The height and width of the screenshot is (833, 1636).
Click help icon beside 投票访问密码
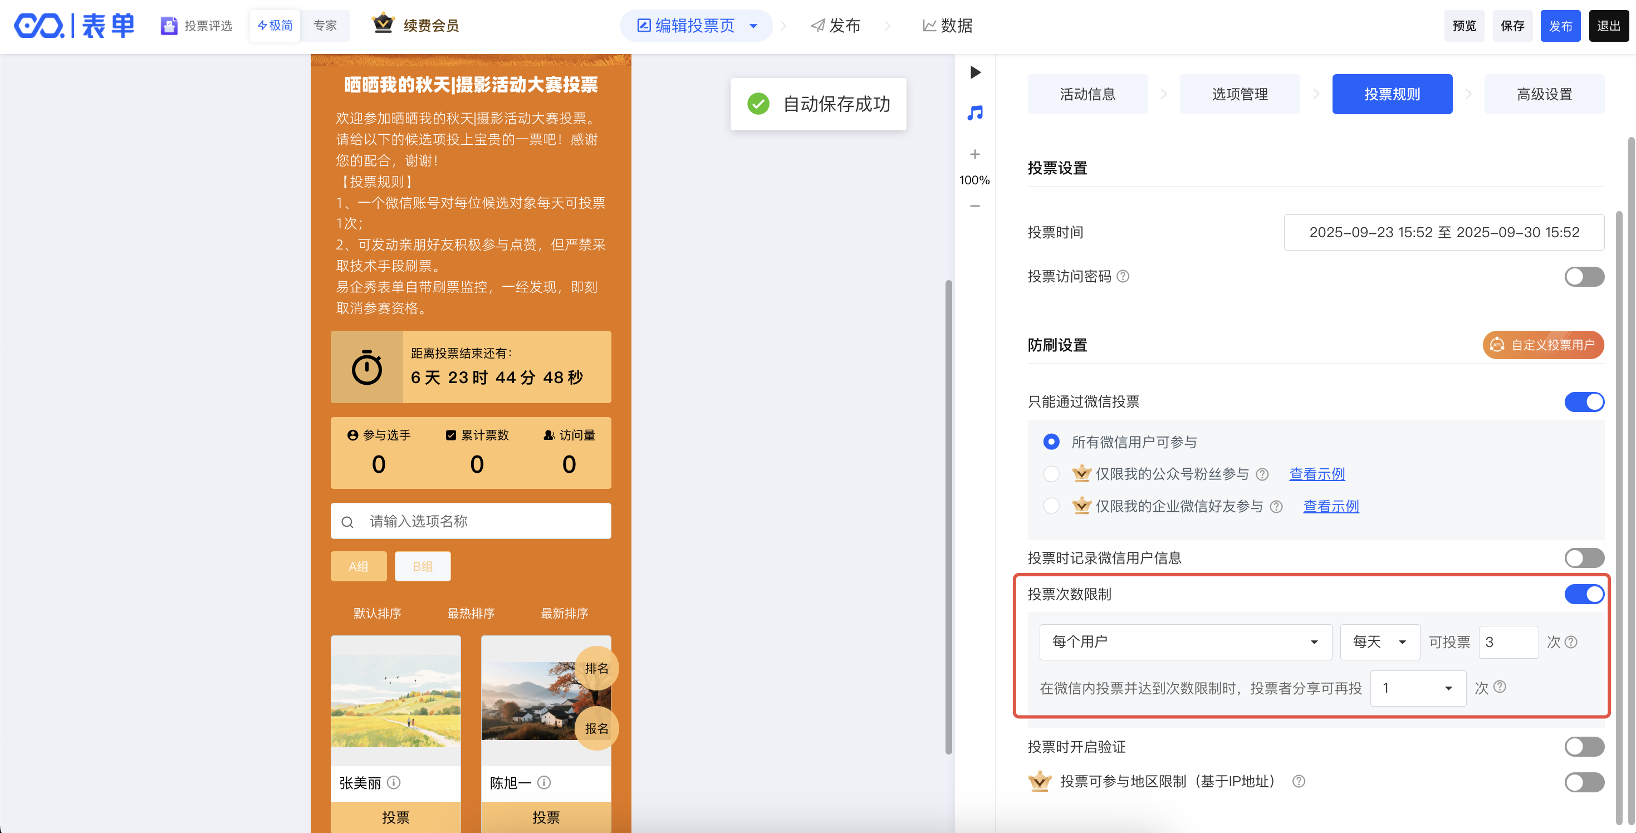coord(1123,276)
